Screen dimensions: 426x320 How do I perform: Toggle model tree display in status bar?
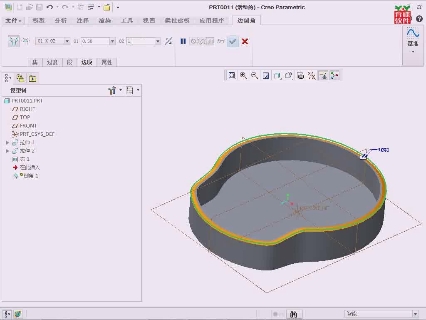[x=7, y=314]
